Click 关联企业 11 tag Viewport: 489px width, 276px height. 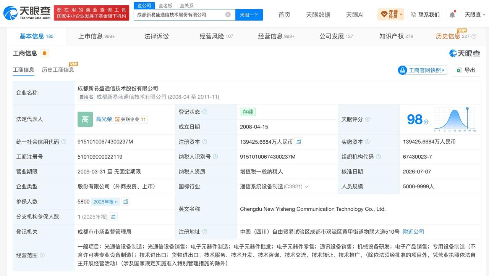pos(130,119)
